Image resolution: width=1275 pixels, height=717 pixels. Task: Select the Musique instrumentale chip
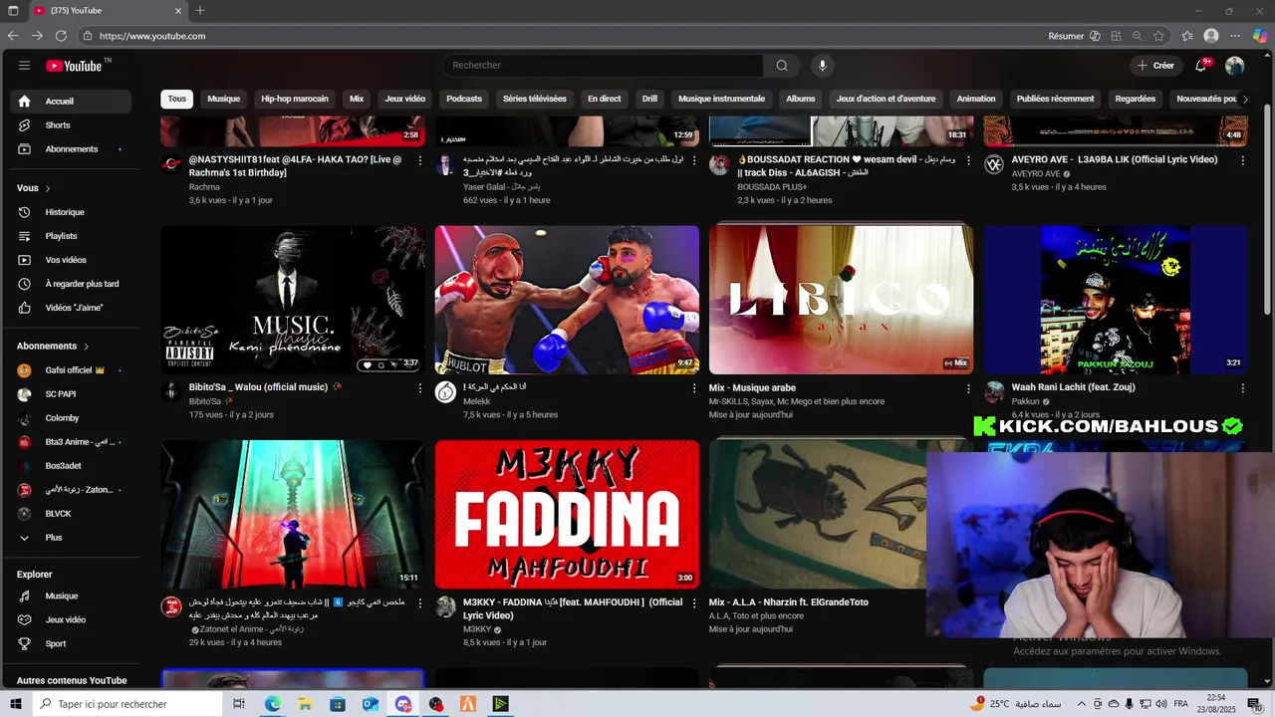tap(721, 99)
